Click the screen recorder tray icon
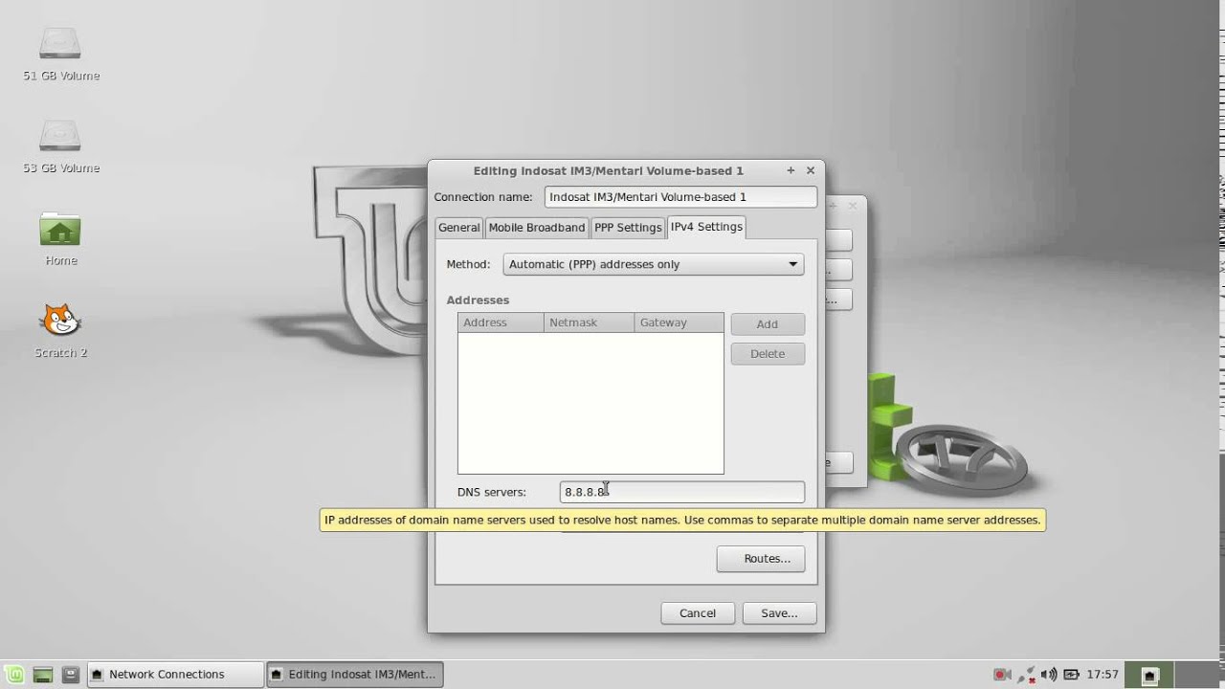Image resolution: width=1225 pixels, height=689 pixels. 1002,675
